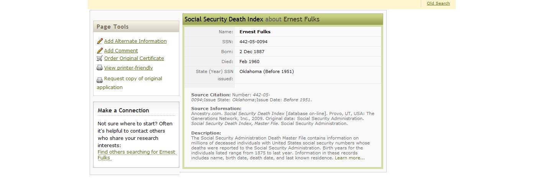Click the shopping cart icon for ordering certificate
Viewport: 543px width, 193px height.
[x=100, y=58]
